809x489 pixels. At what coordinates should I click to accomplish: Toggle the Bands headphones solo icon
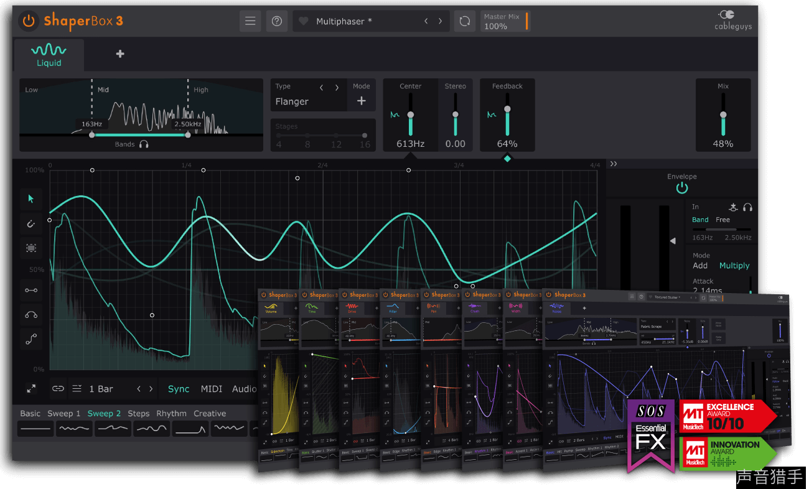coord(144,144)
